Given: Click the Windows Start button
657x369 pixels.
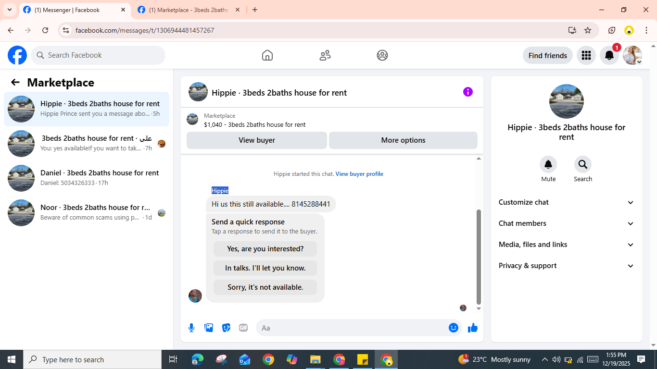Looking at the screenshot, I should [x=12, y=359].
